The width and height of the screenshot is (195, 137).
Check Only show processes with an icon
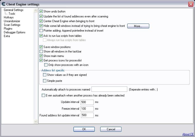[46, 65]
